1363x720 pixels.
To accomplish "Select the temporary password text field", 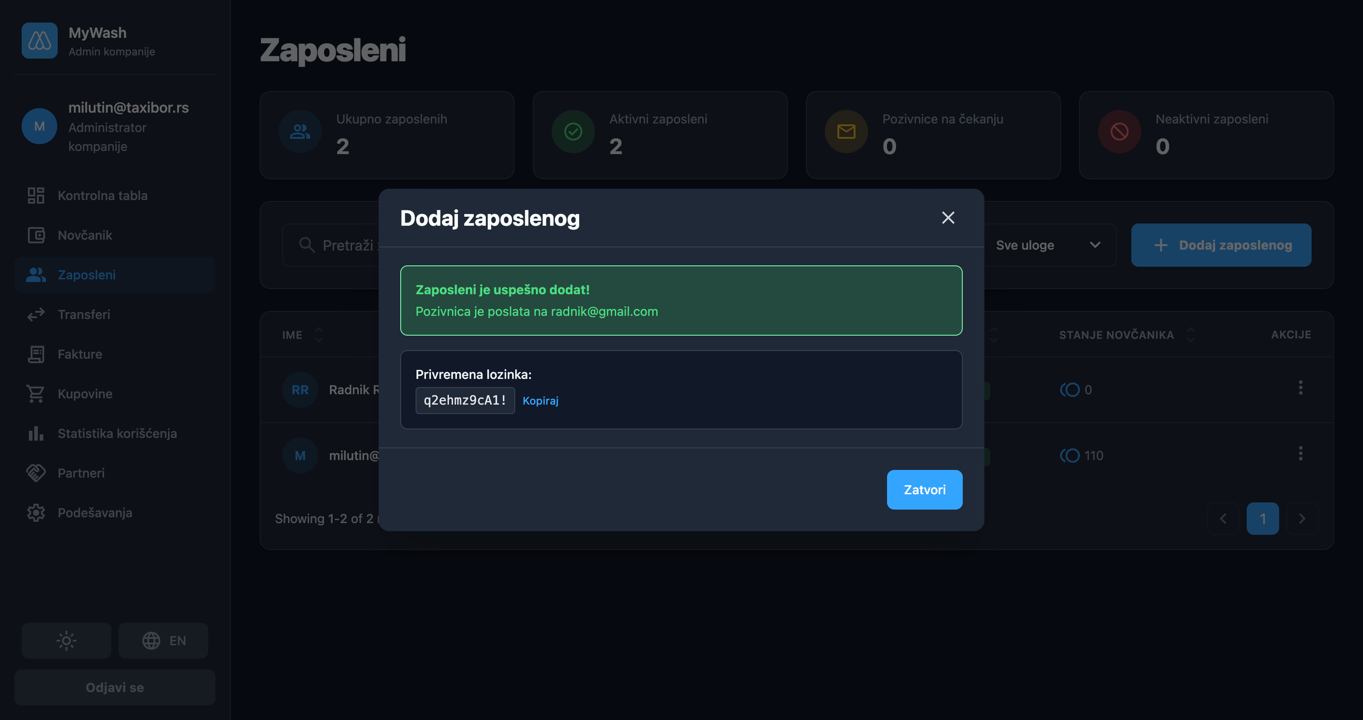I will 465,401.
